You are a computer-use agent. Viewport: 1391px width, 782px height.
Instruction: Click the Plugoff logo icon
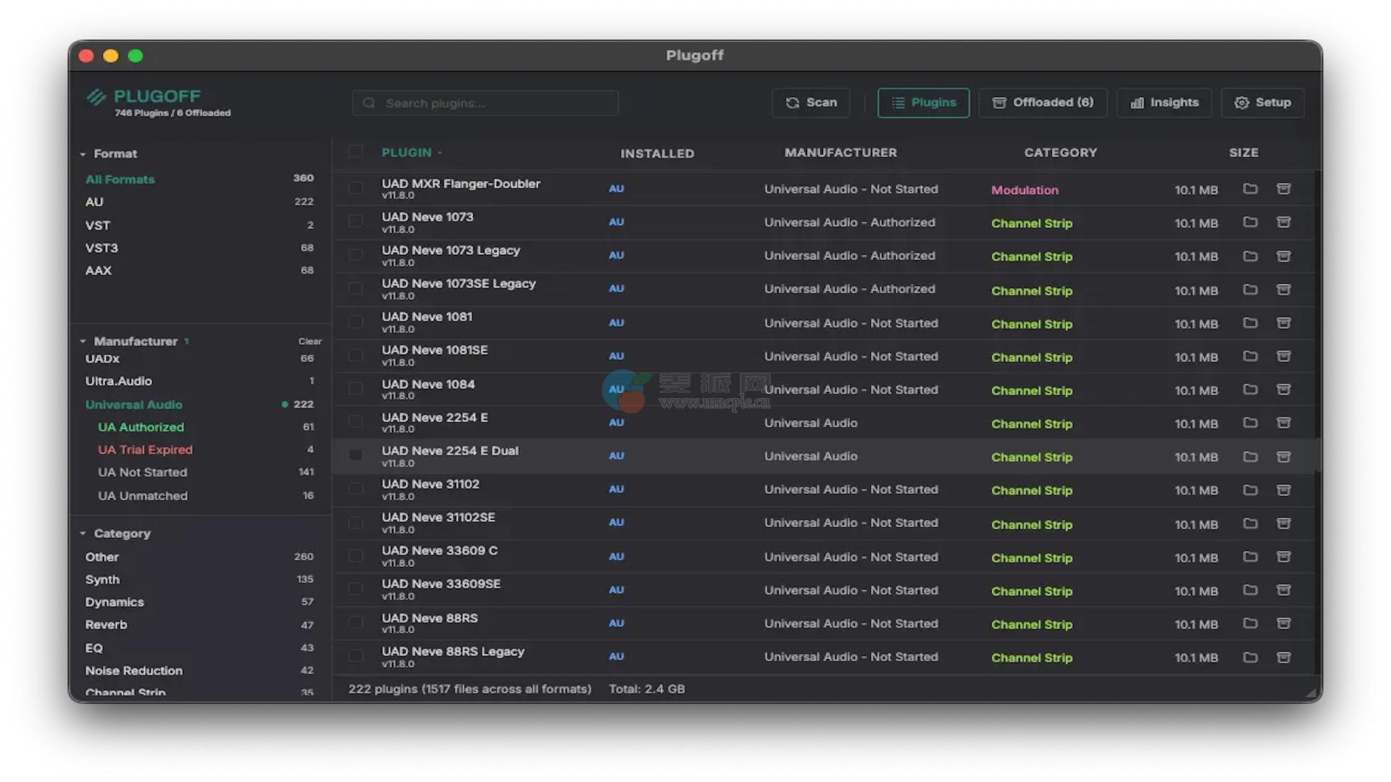(96, 97)
